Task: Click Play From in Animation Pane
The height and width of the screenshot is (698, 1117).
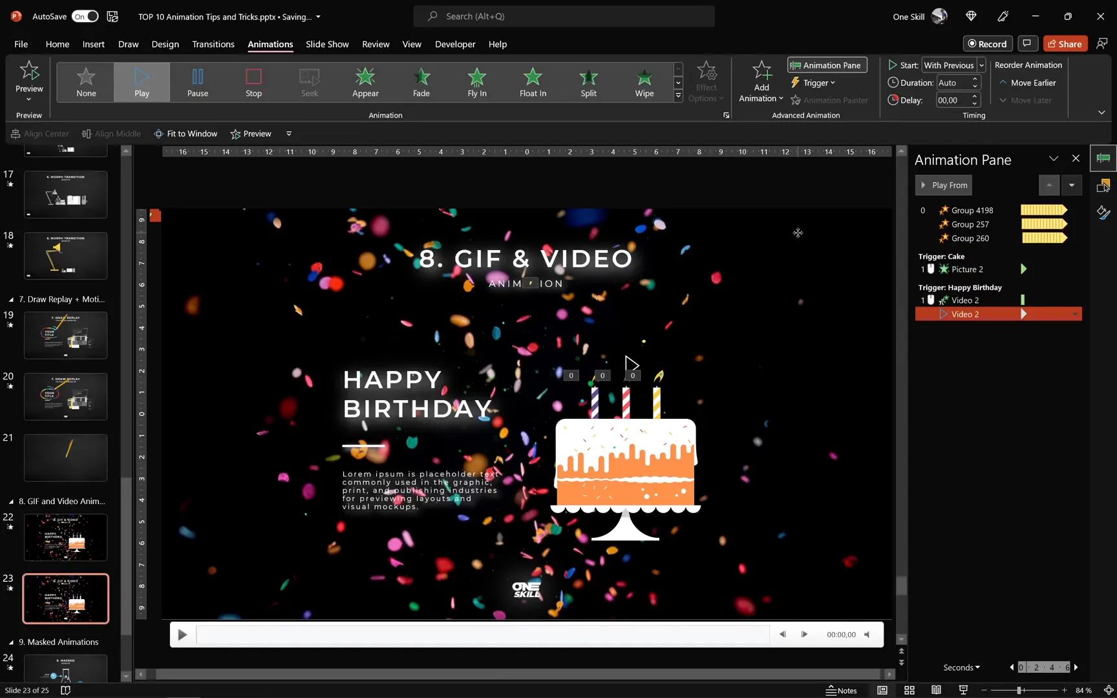Action: tap(944, 185)
